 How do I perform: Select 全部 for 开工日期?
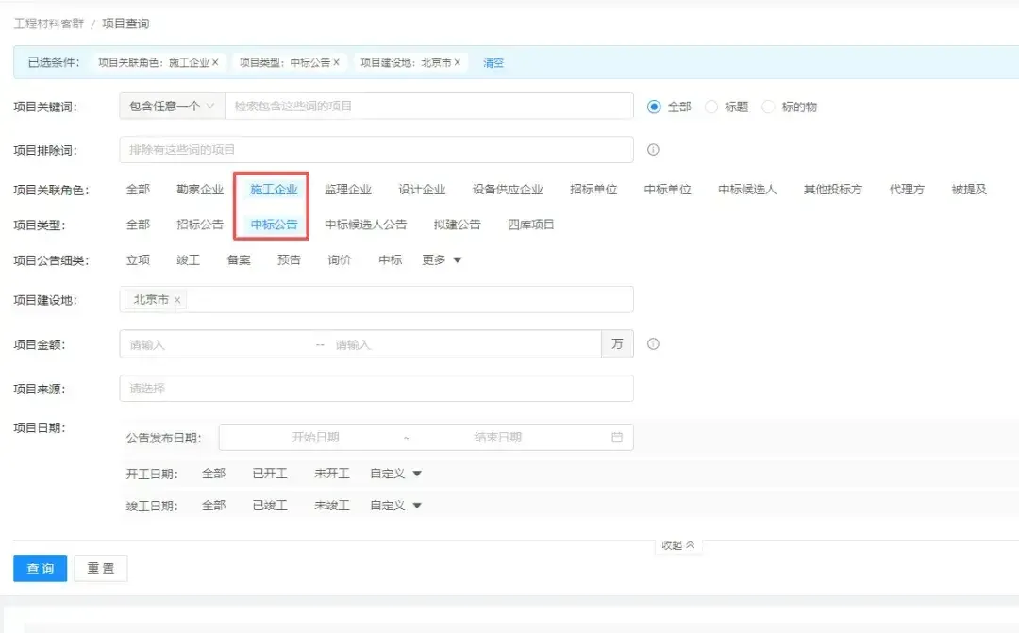click(x=214, y=474)
